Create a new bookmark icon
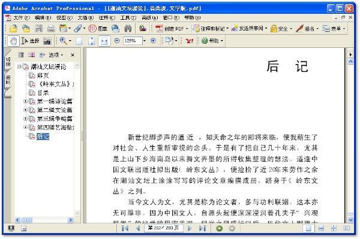This screenshot has height=239, width=360. 31,55
